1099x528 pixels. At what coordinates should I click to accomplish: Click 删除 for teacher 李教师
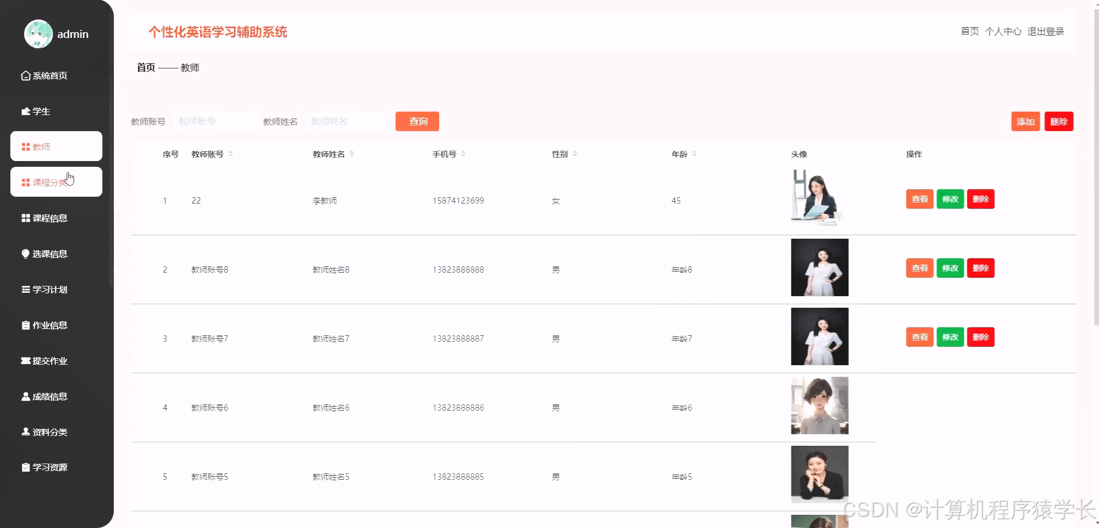[x=981, y=199]
